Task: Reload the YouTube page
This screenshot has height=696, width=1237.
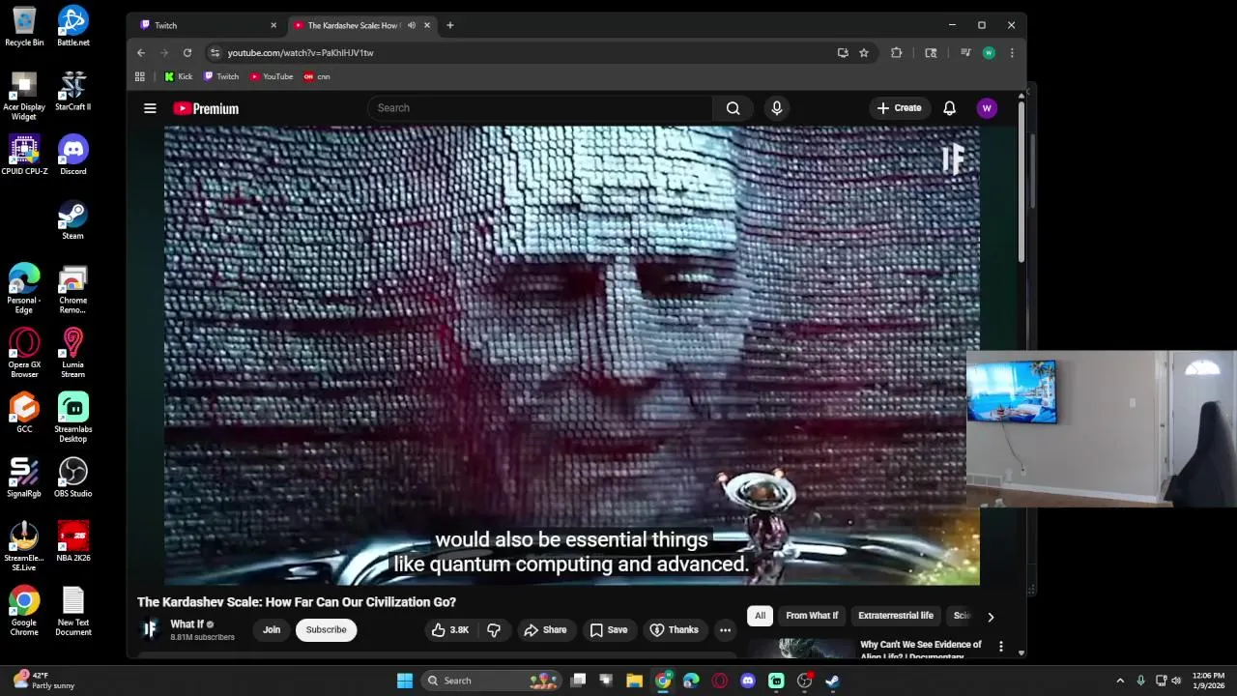Action: point(187,53)
